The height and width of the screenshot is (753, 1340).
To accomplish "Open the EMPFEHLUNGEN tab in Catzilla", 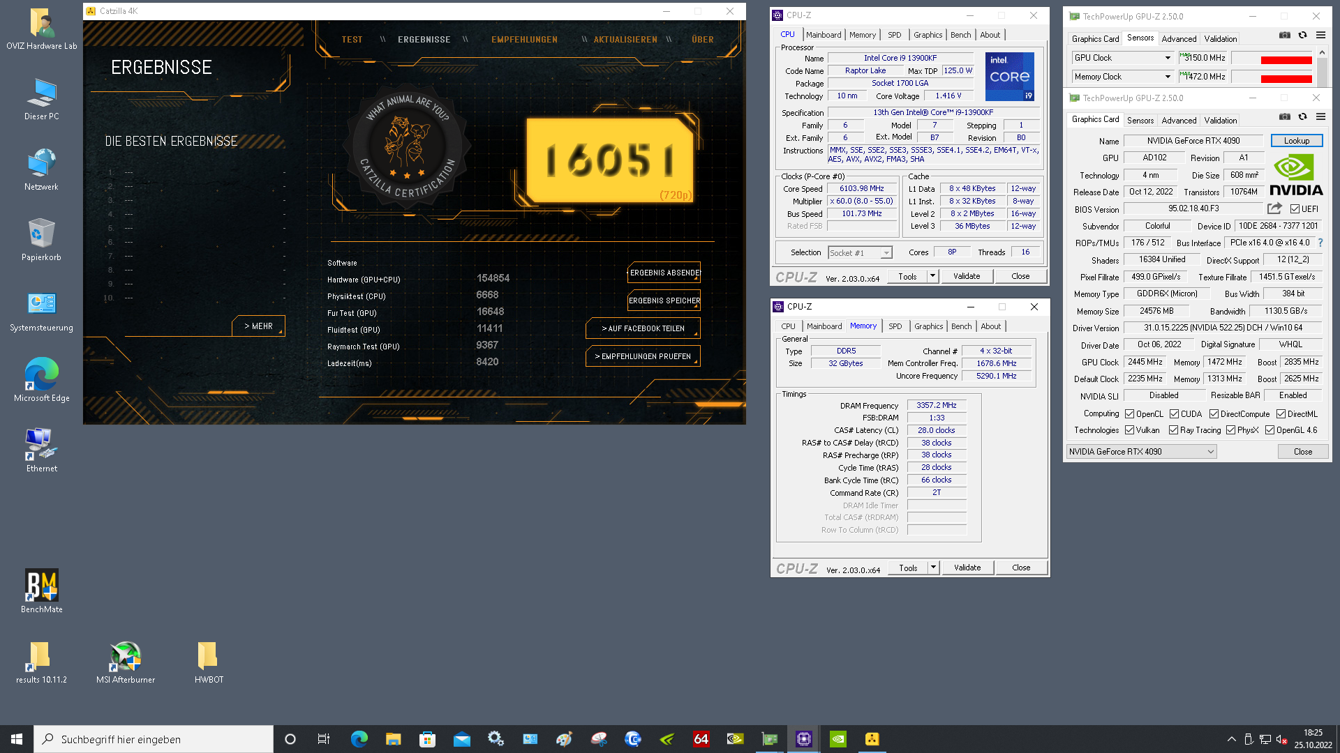I will point(524,40).
